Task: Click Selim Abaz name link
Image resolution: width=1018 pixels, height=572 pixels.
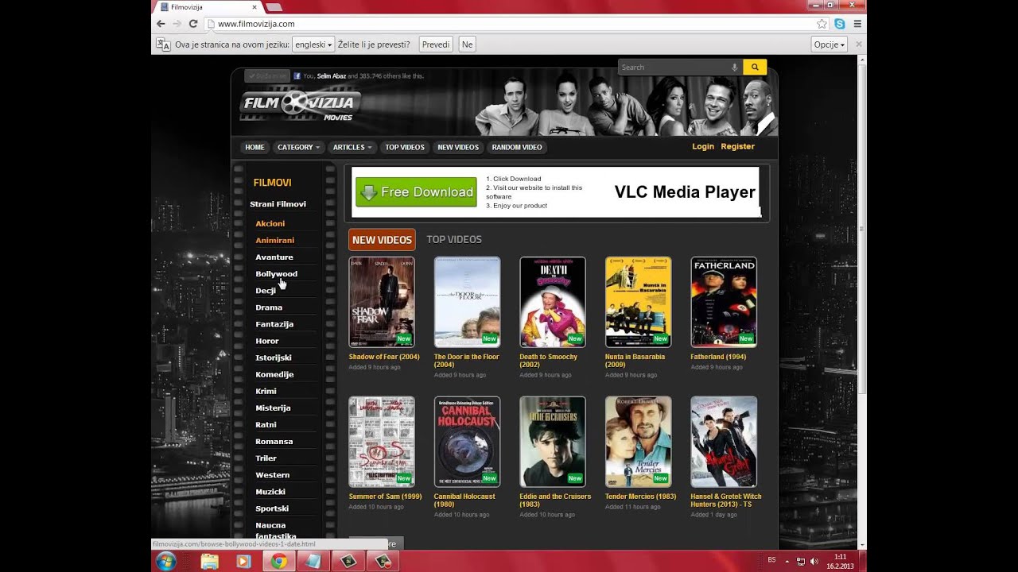Action: click(331, 76)
